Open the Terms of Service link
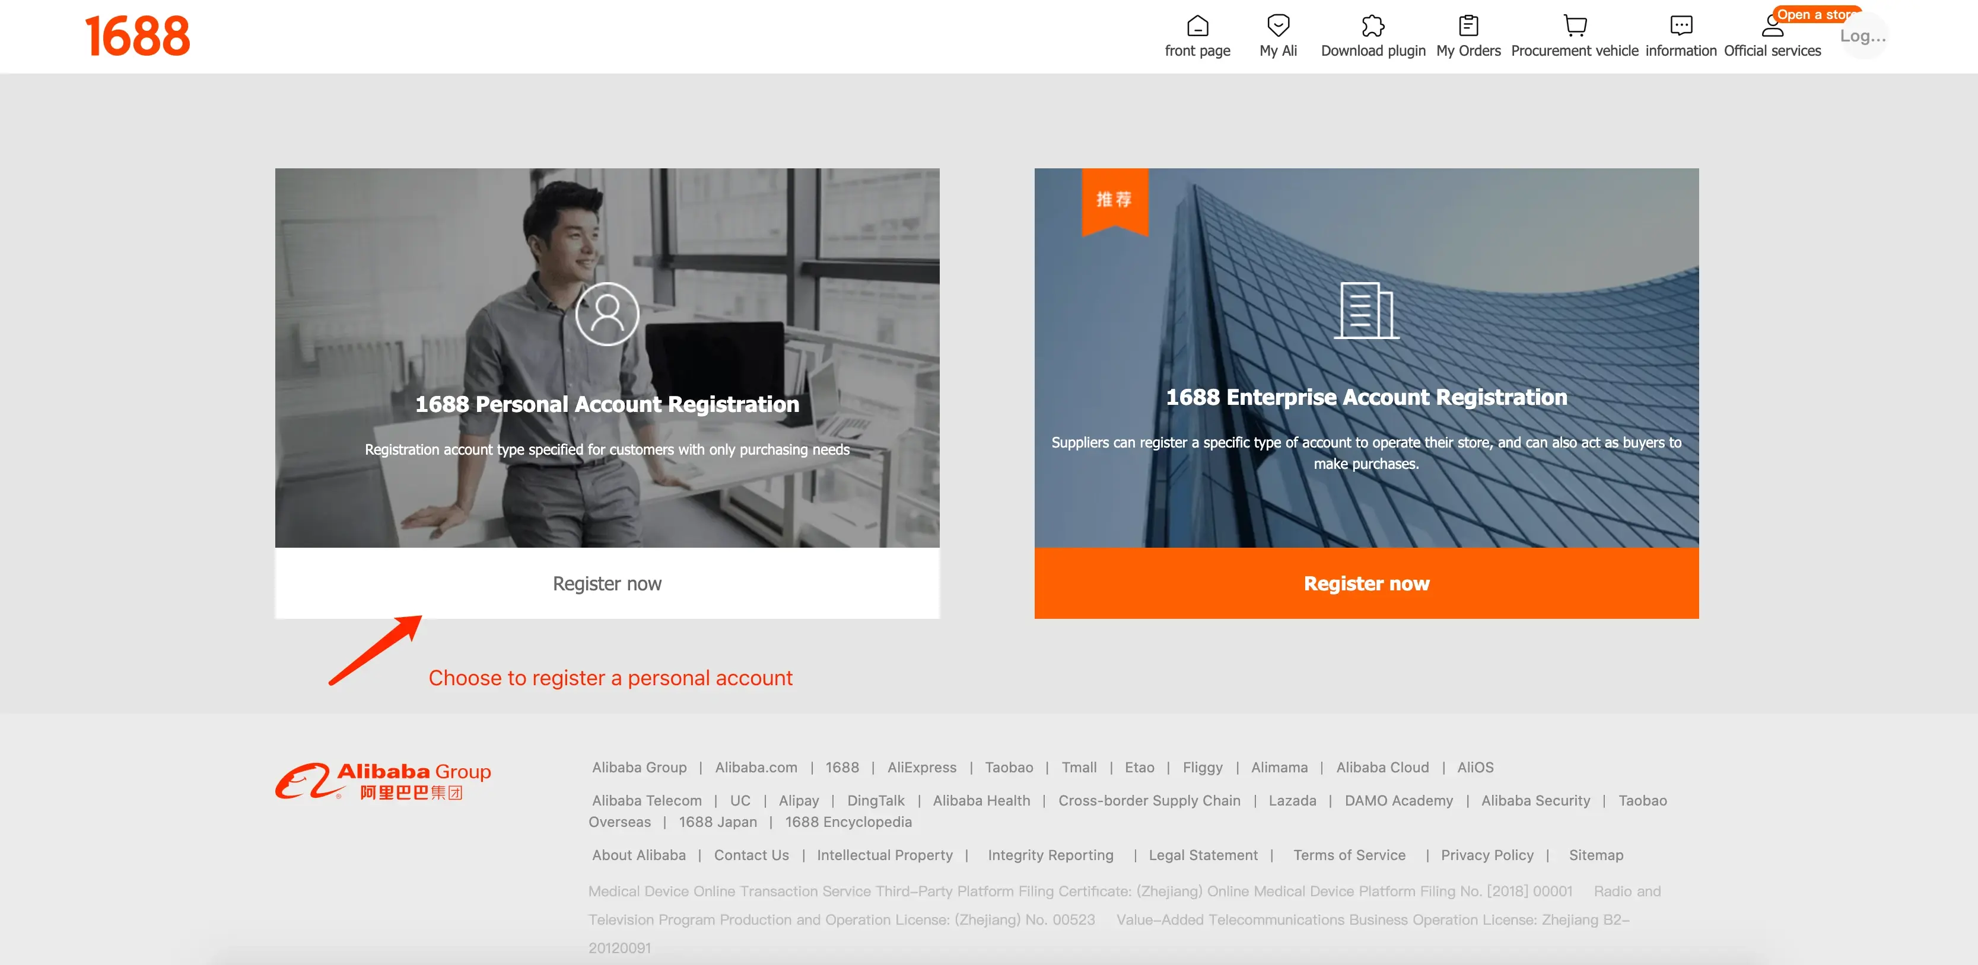The width and height of the screenshot is (1978, 965). point(1349,855)
